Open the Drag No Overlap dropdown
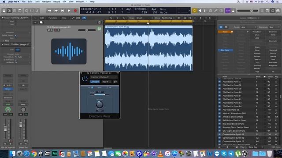The height and width of the screenshot is (158, 282). coord(168,18)
